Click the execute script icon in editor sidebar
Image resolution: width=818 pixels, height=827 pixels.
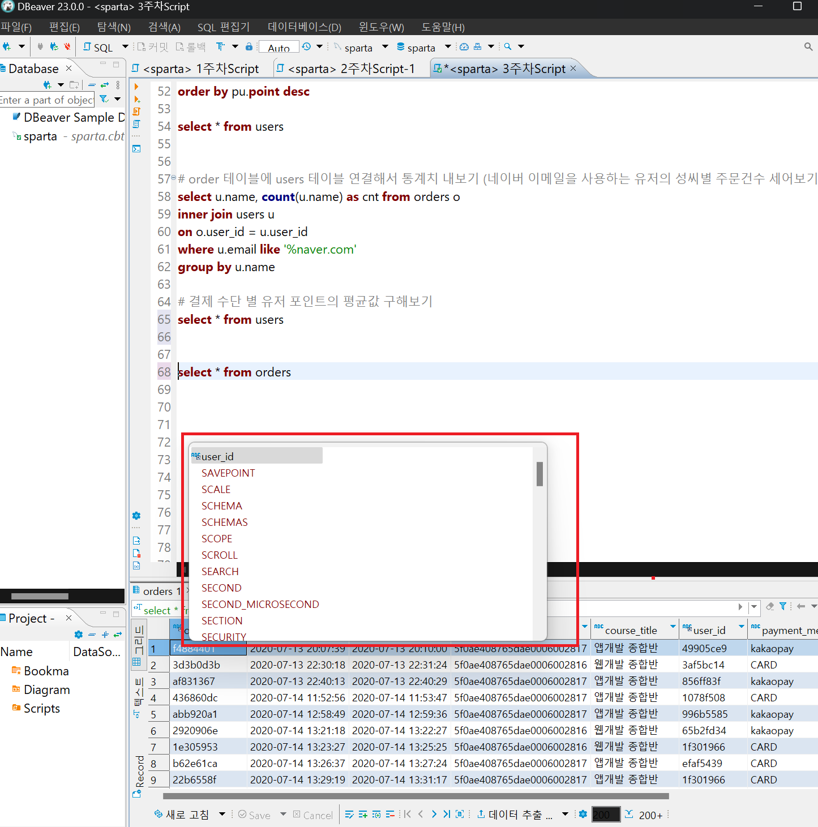[136, 112]
